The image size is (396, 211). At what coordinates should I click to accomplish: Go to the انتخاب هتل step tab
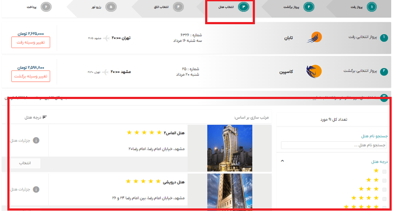(x=229, y=7)
